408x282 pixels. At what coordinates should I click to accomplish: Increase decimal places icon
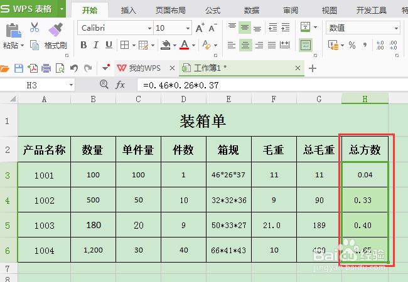pyautogui.click(x=380, y=45)
